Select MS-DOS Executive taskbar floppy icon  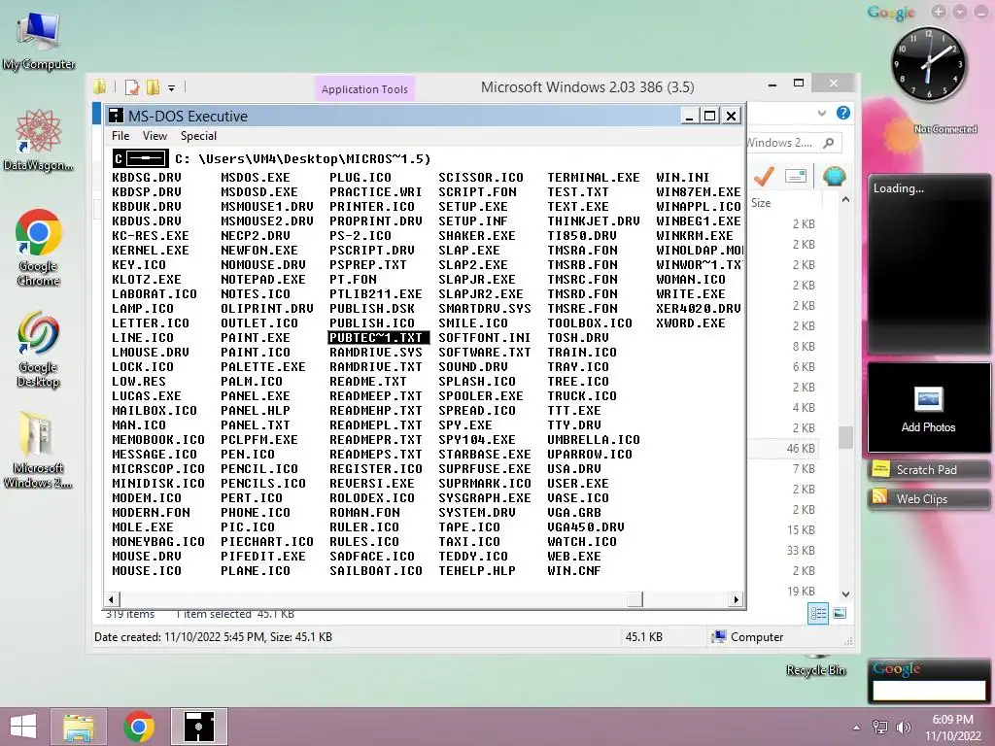198,727
